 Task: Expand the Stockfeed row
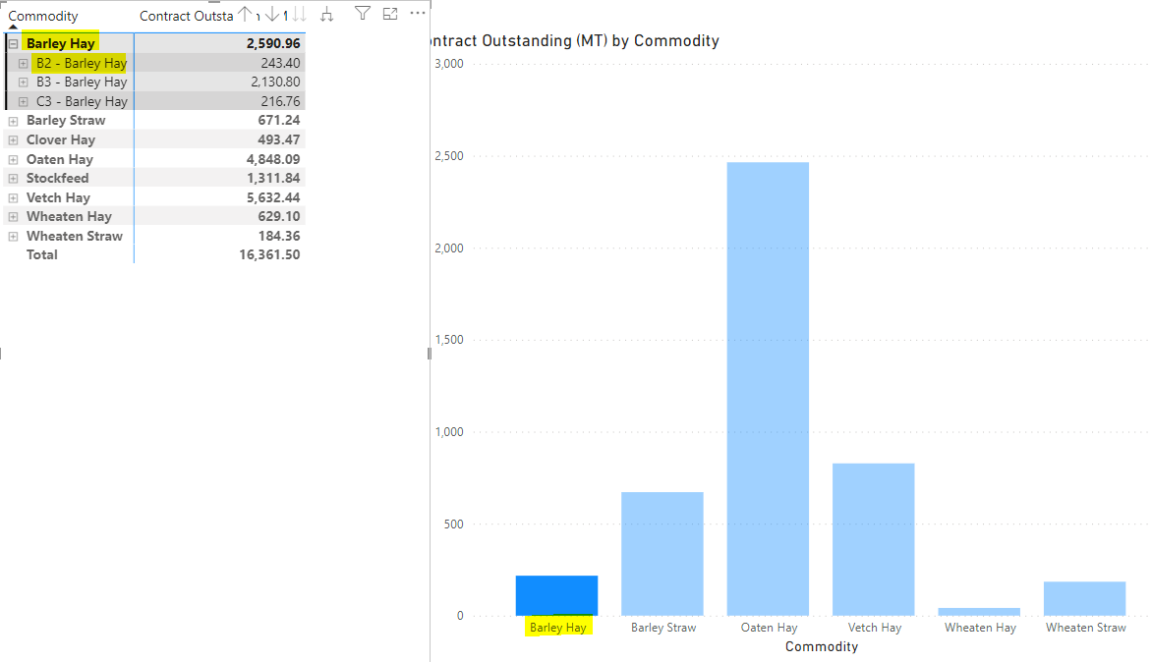tap(13, 178)
